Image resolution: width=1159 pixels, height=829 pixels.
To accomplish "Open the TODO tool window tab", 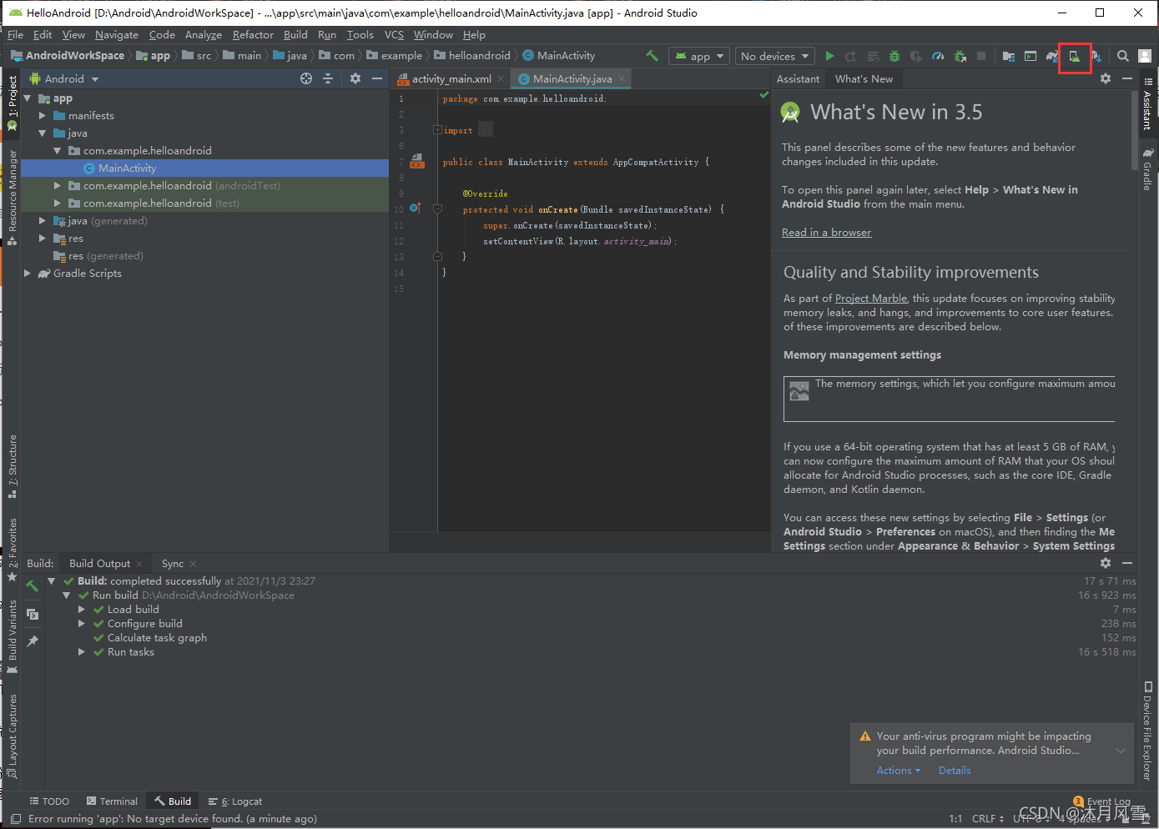I will pos(49,801).
